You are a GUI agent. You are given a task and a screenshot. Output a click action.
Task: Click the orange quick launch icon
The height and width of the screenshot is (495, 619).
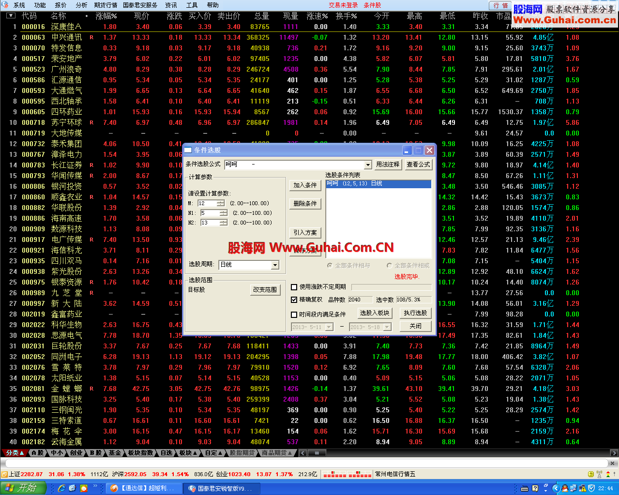coord(84,488)
